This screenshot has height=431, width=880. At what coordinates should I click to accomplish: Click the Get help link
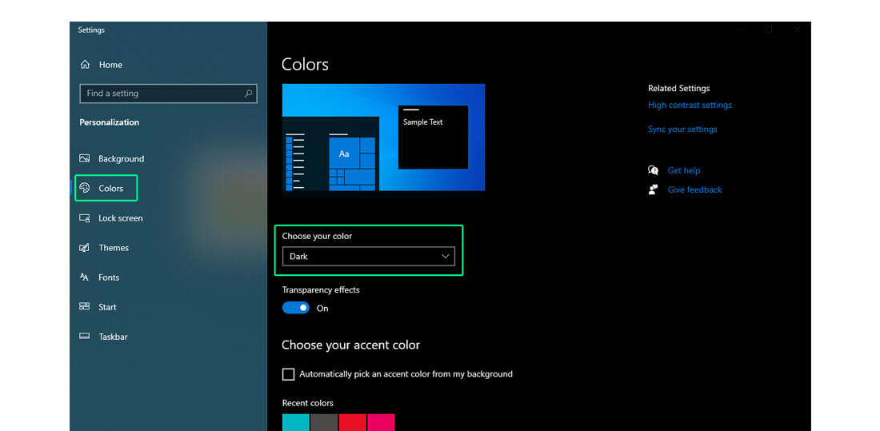click(x=683, y=170)
